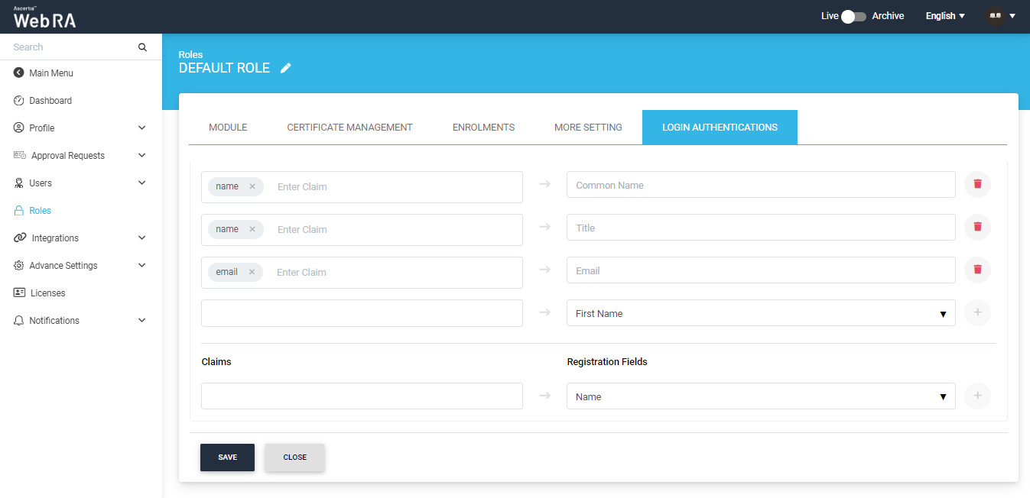Delete the Common Name claim mapping row
The width and height of the screenshot is (1030, 498).
[977, 184]
